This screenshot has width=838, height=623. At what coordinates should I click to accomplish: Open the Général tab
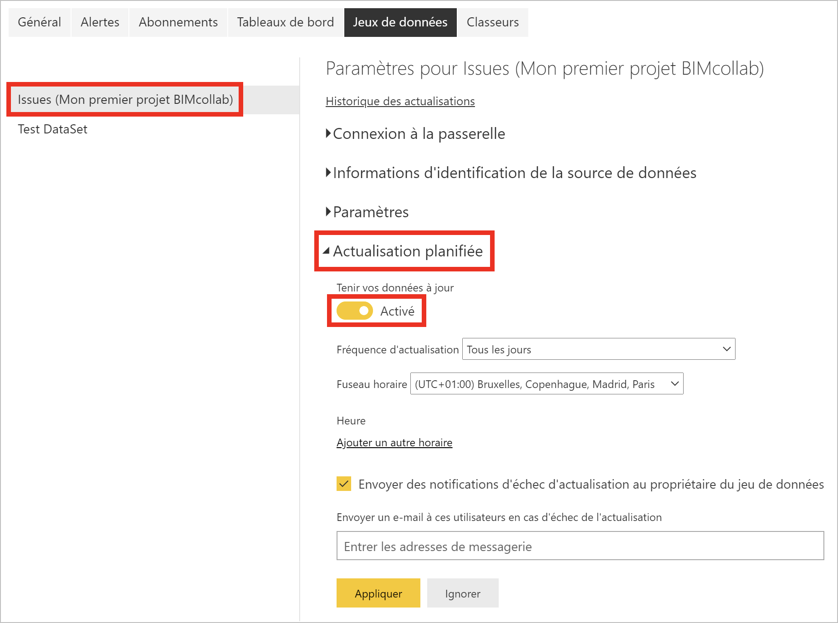pyautogui.click(x=40, y=22)
